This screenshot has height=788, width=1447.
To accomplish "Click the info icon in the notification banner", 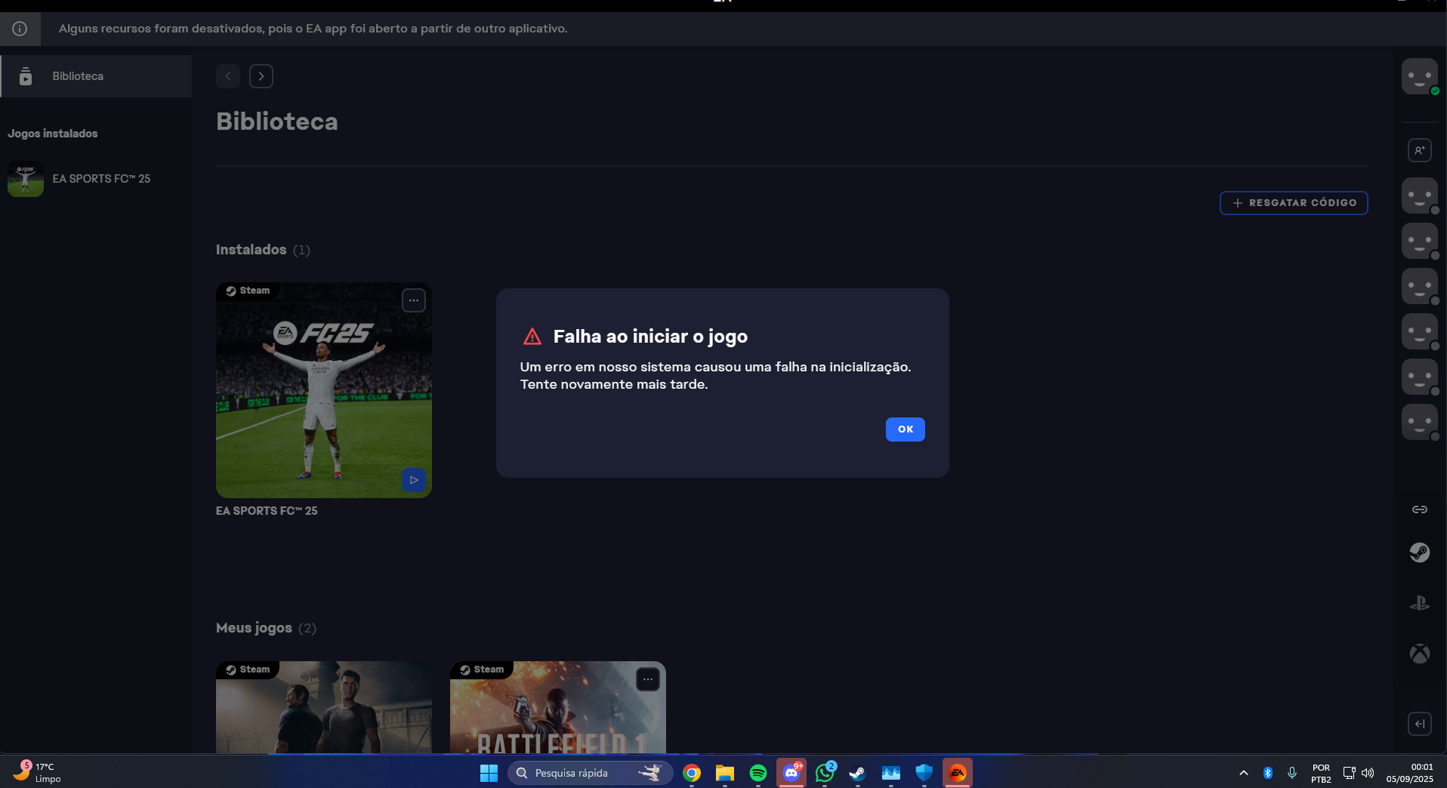I will click(x=20, y=29).
